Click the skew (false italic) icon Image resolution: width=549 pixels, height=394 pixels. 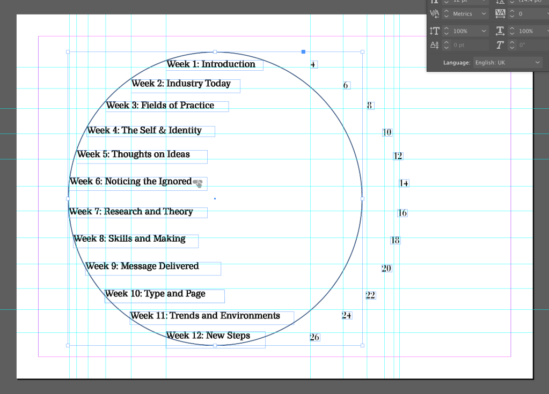coord(500,45)
